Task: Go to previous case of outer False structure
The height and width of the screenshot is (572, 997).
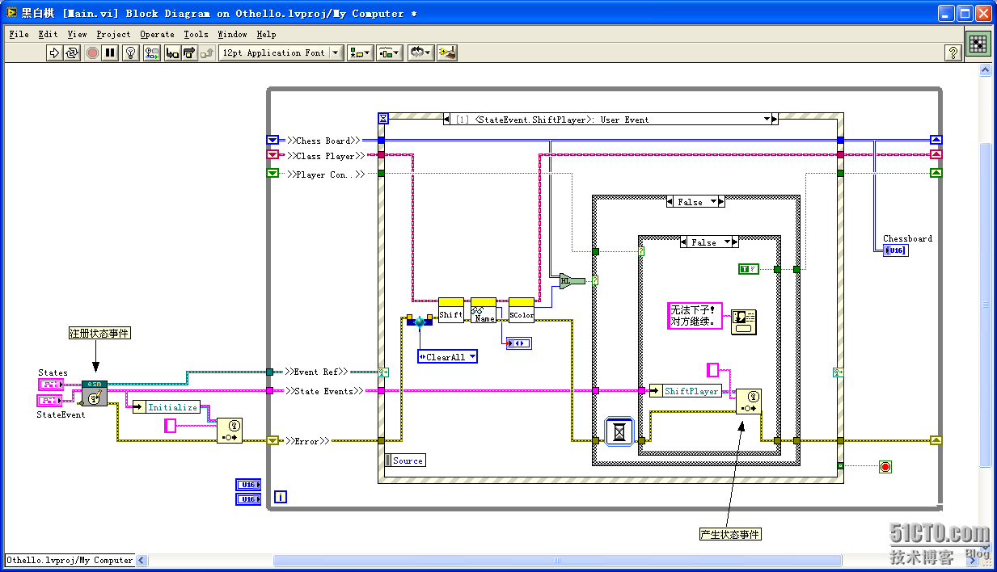Action: click(670, 202)
